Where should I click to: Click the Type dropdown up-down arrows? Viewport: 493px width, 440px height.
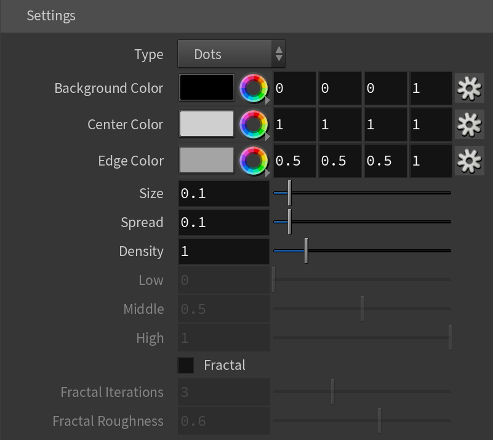pos(279,54)
